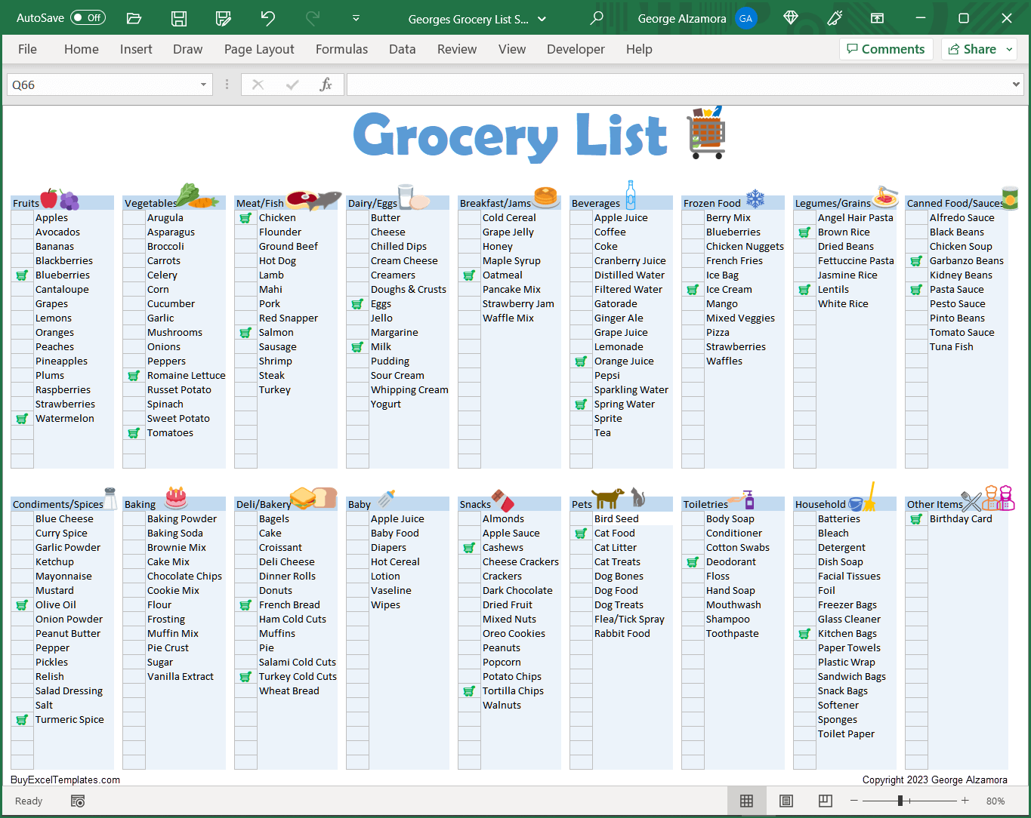Open the Formulas ribbon tab
This screenshot has height=818, width=1031.
[x=341, y=49]
